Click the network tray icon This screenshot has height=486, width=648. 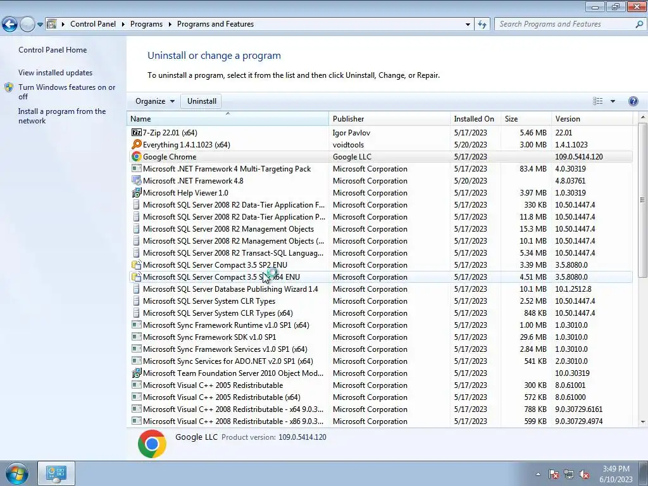tap(569, 474)
